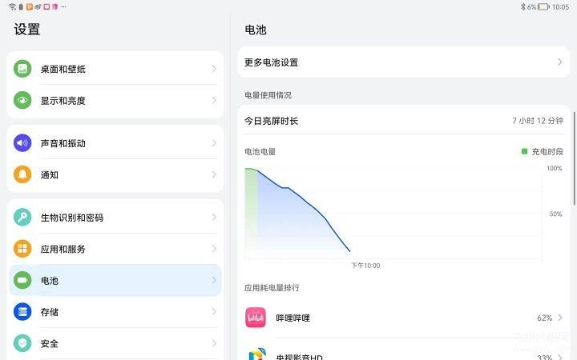Click the 哔哩哔哩 app icon
577x360 pixels.
tap(256, 318)
